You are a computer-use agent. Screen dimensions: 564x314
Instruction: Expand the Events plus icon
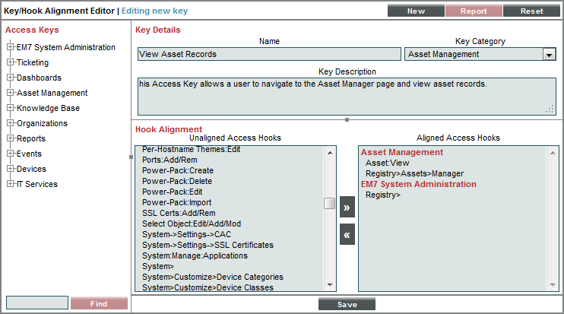click(x=11, y=154)
